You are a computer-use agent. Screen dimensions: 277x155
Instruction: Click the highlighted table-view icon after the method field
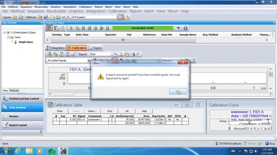coord(121,17)
